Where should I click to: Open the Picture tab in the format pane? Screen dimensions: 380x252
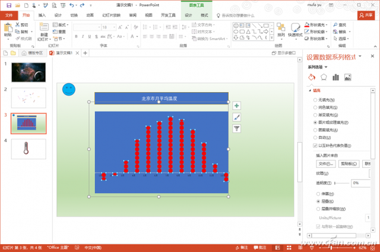[x=348, y=77]
